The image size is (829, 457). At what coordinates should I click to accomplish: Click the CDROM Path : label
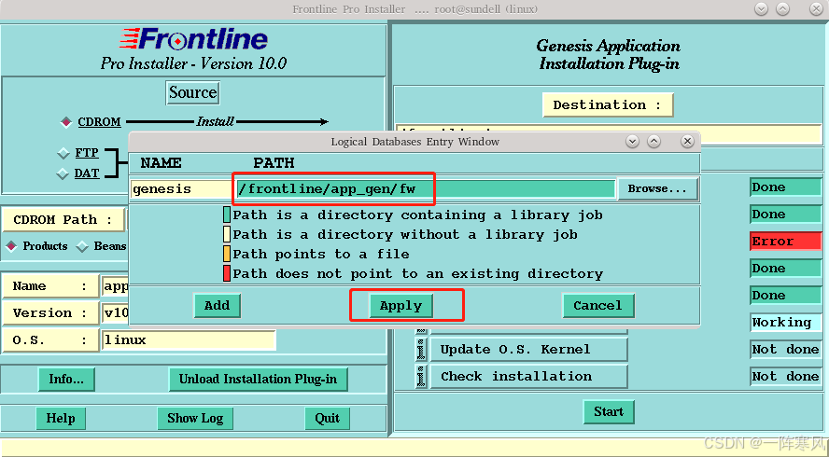63,220
